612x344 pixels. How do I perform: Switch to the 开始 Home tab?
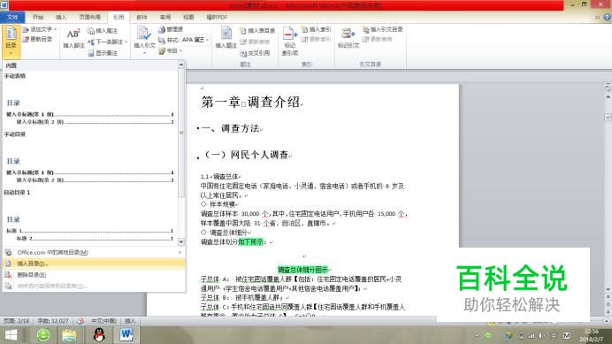(38, 17)
